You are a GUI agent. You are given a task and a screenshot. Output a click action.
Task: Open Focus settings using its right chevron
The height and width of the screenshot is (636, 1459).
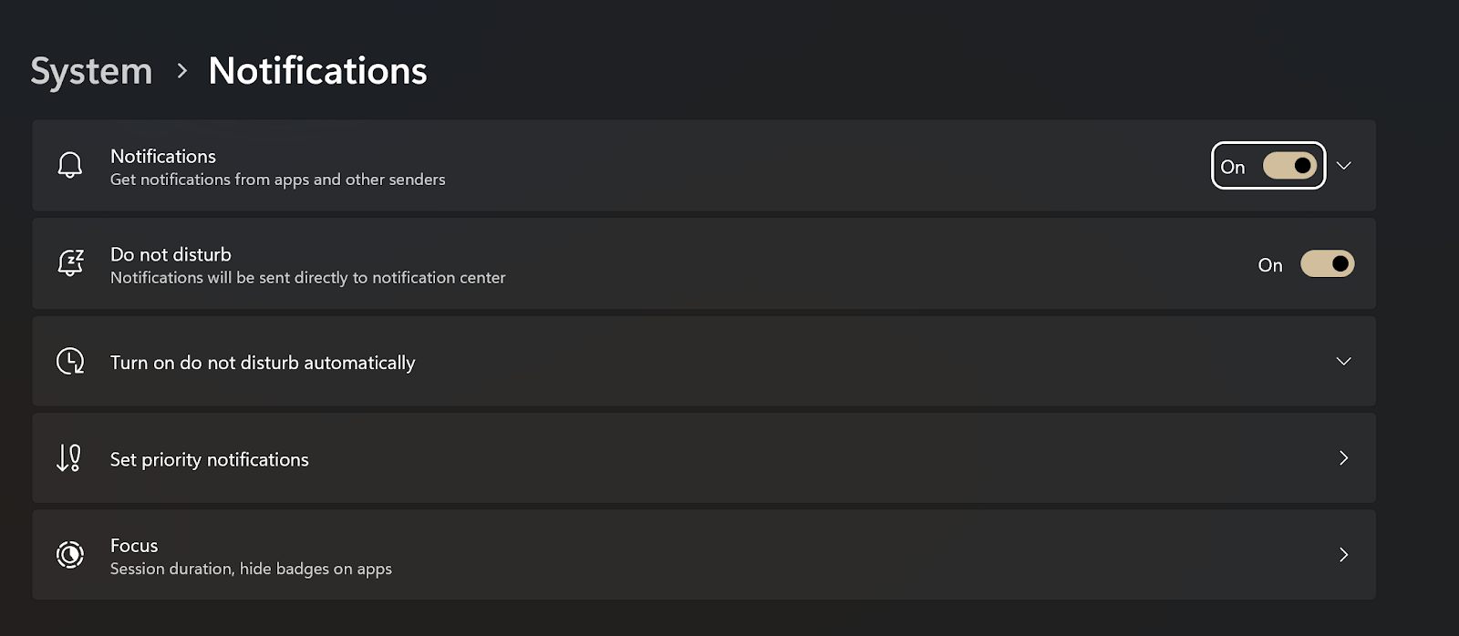1343,554
